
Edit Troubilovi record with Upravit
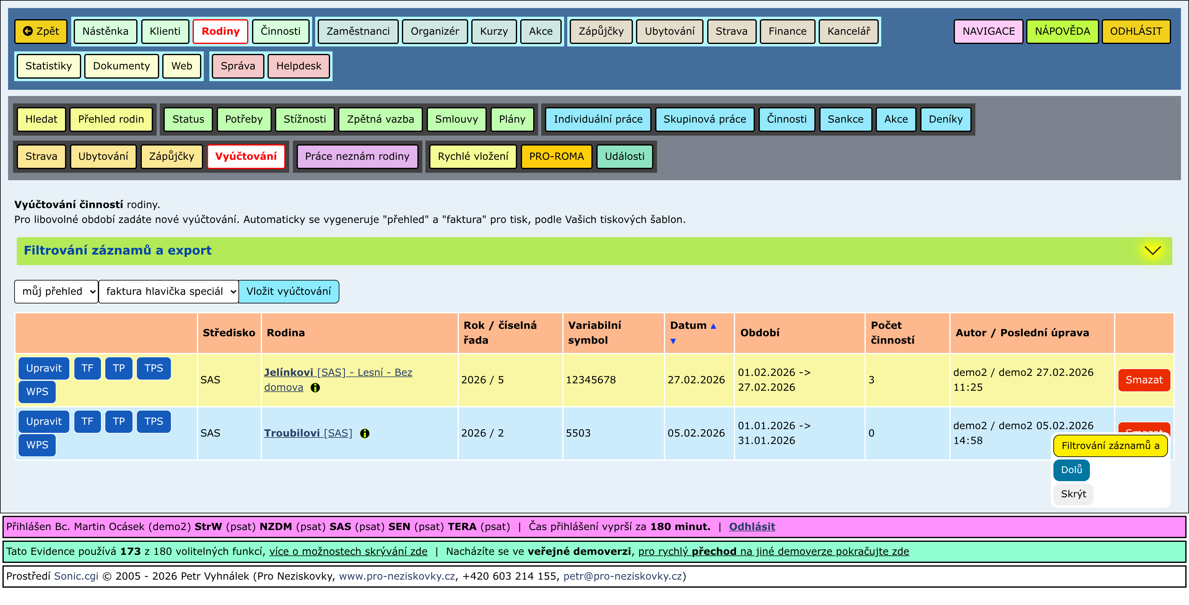[x=44, y=421]
